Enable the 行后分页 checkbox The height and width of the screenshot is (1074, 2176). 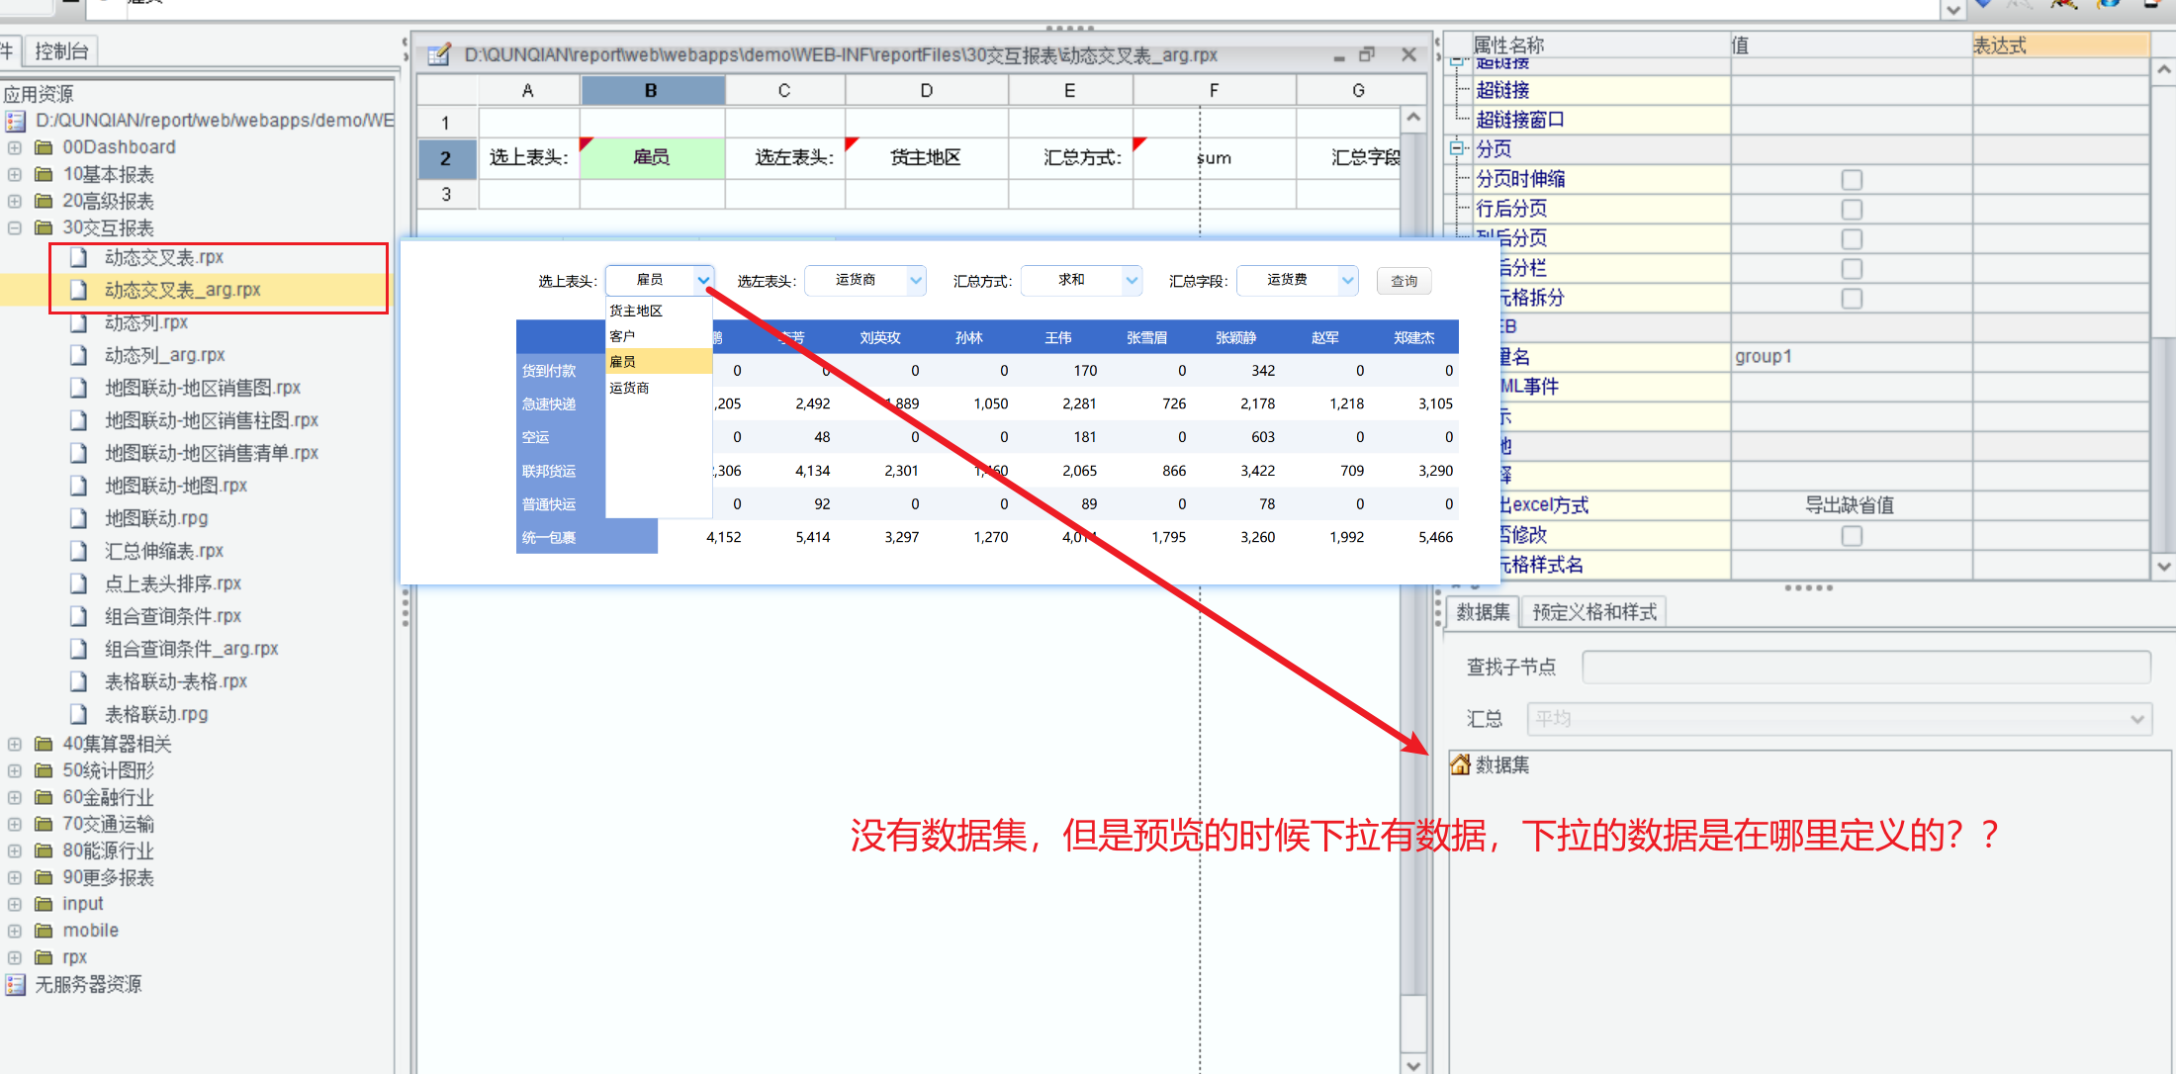pyautogui.click(x=1851, y=210)
